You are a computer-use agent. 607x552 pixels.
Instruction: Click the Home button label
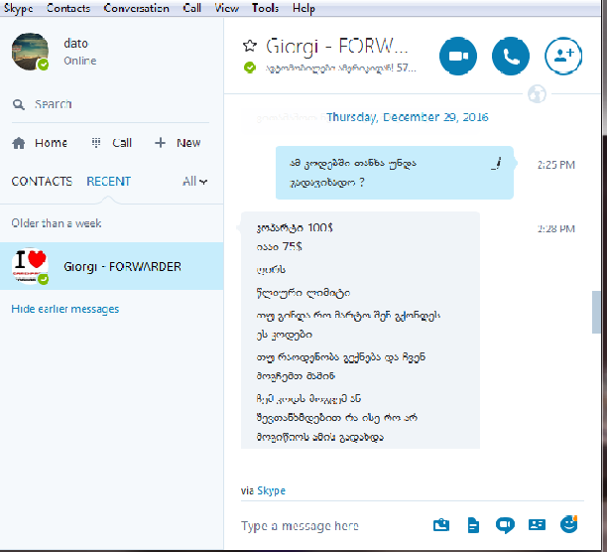[51, 143]
